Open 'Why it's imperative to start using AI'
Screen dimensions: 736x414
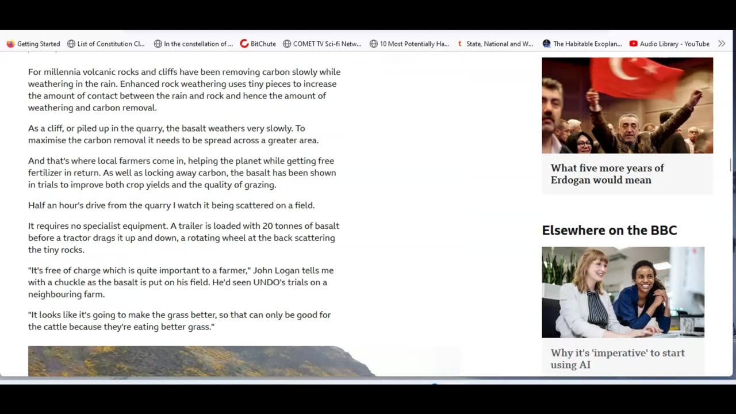point(618,359)
